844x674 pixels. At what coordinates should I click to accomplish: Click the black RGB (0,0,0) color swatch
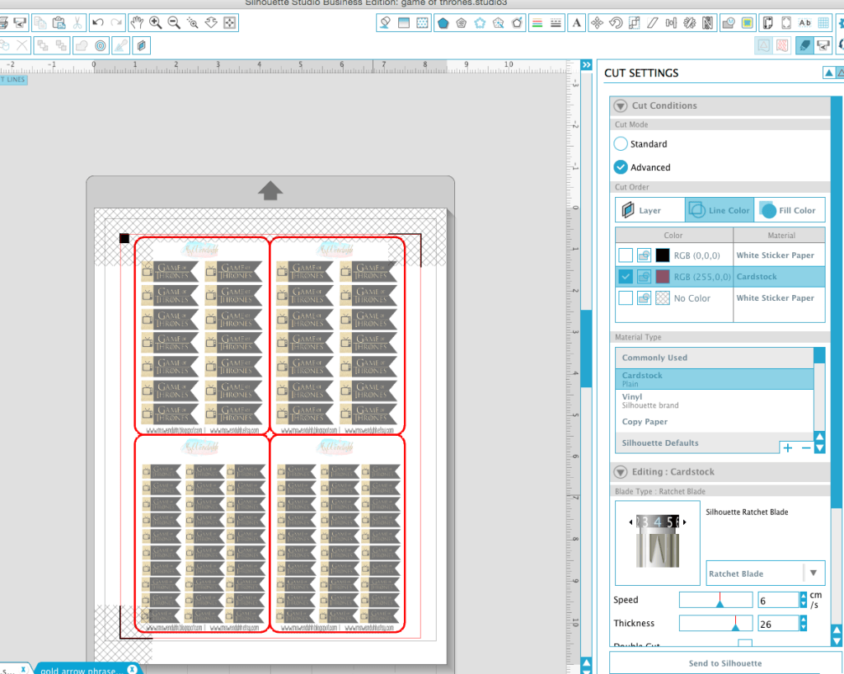(663, 255)
